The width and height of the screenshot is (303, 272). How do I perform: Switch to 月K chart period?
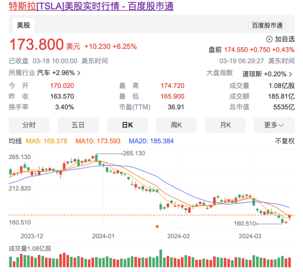(225, 125)
